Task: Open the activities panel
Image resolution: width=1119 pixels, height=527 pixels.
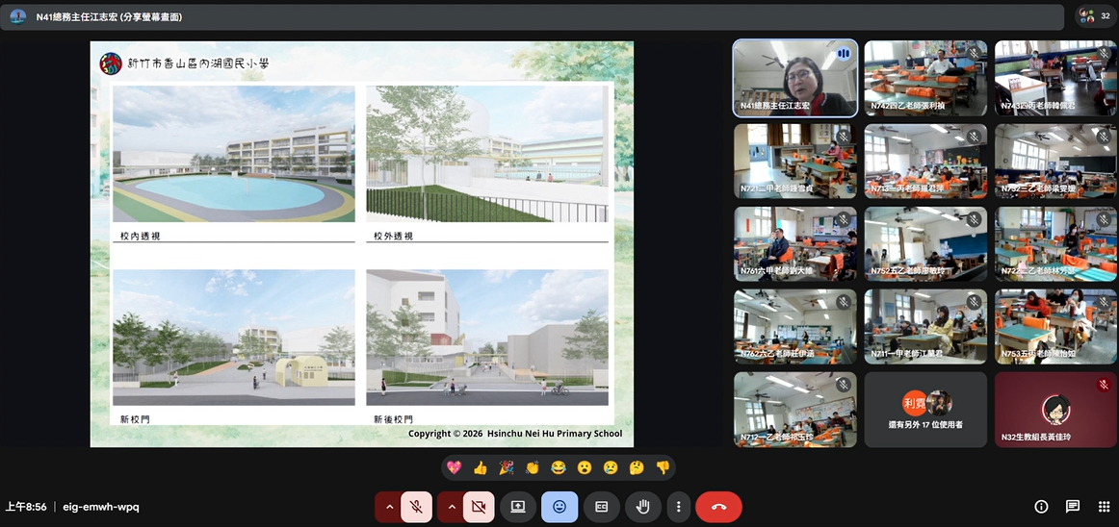Action: tap(1103, 507)
